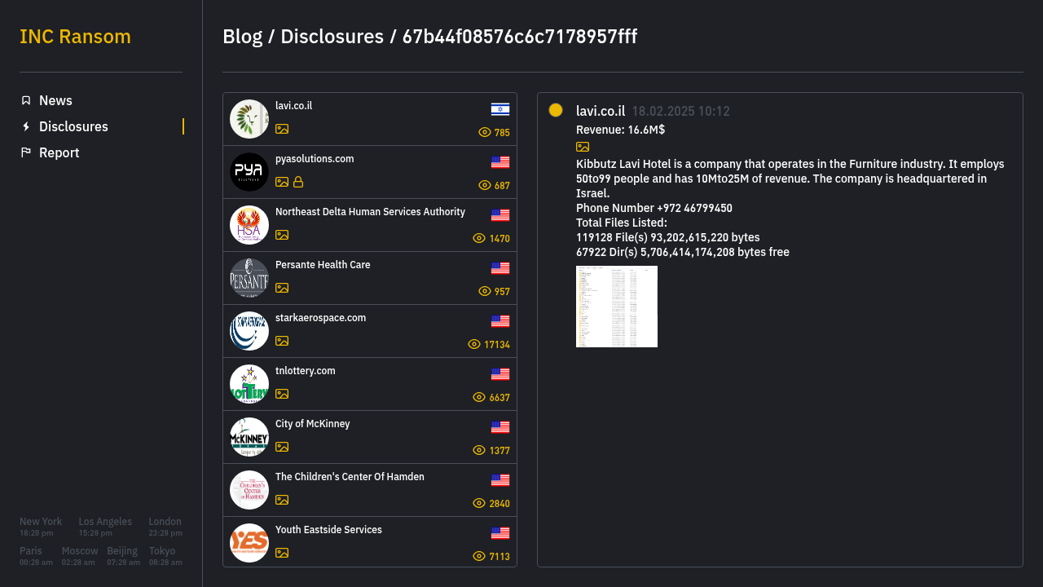This screenshot has height=587, width=1043.
Task: Click the image icon under City of McKinney
Action: click(x=282, y=447)
